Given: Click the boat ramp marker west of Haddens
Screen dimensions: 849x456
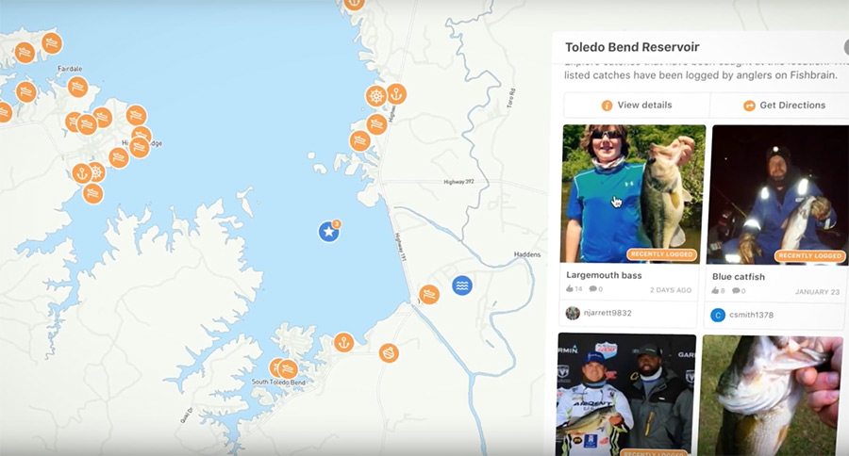Looking at the screenshot, I should pyautogui.click(x=429, y=294).
